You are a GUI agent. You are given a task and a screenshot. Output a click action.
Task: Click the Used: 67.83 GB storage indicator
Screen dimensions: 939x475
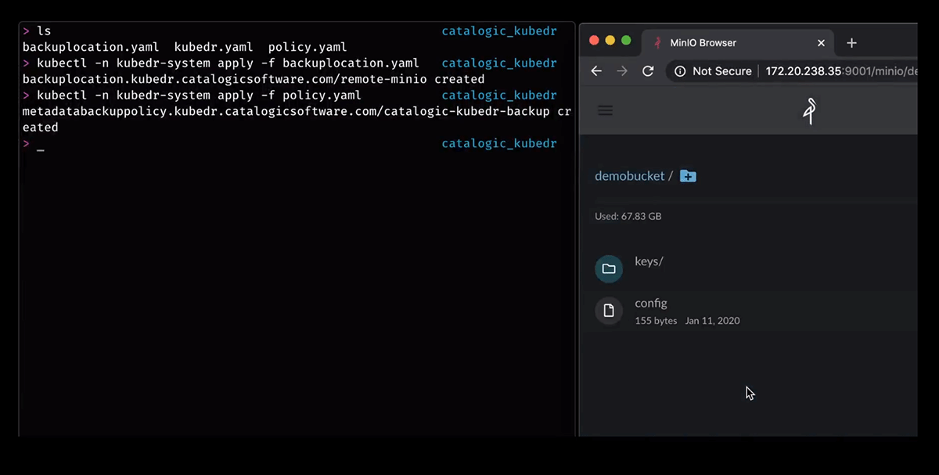(628, 216)
